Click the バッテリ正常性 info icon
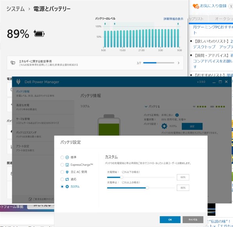Viewport: 233px width, 227px height. [177, 115]
